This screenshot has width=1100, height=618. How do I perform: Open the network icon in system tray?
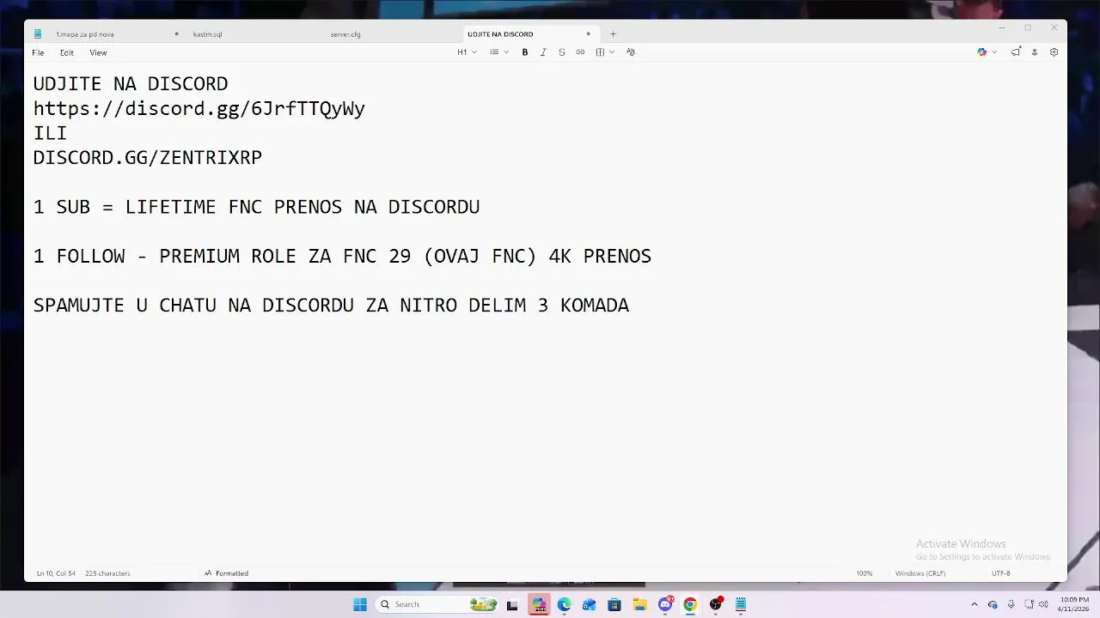coord(1029,604)
